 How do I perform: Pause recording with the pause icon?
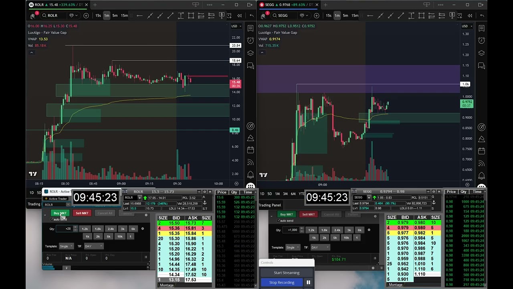point(308,282)
